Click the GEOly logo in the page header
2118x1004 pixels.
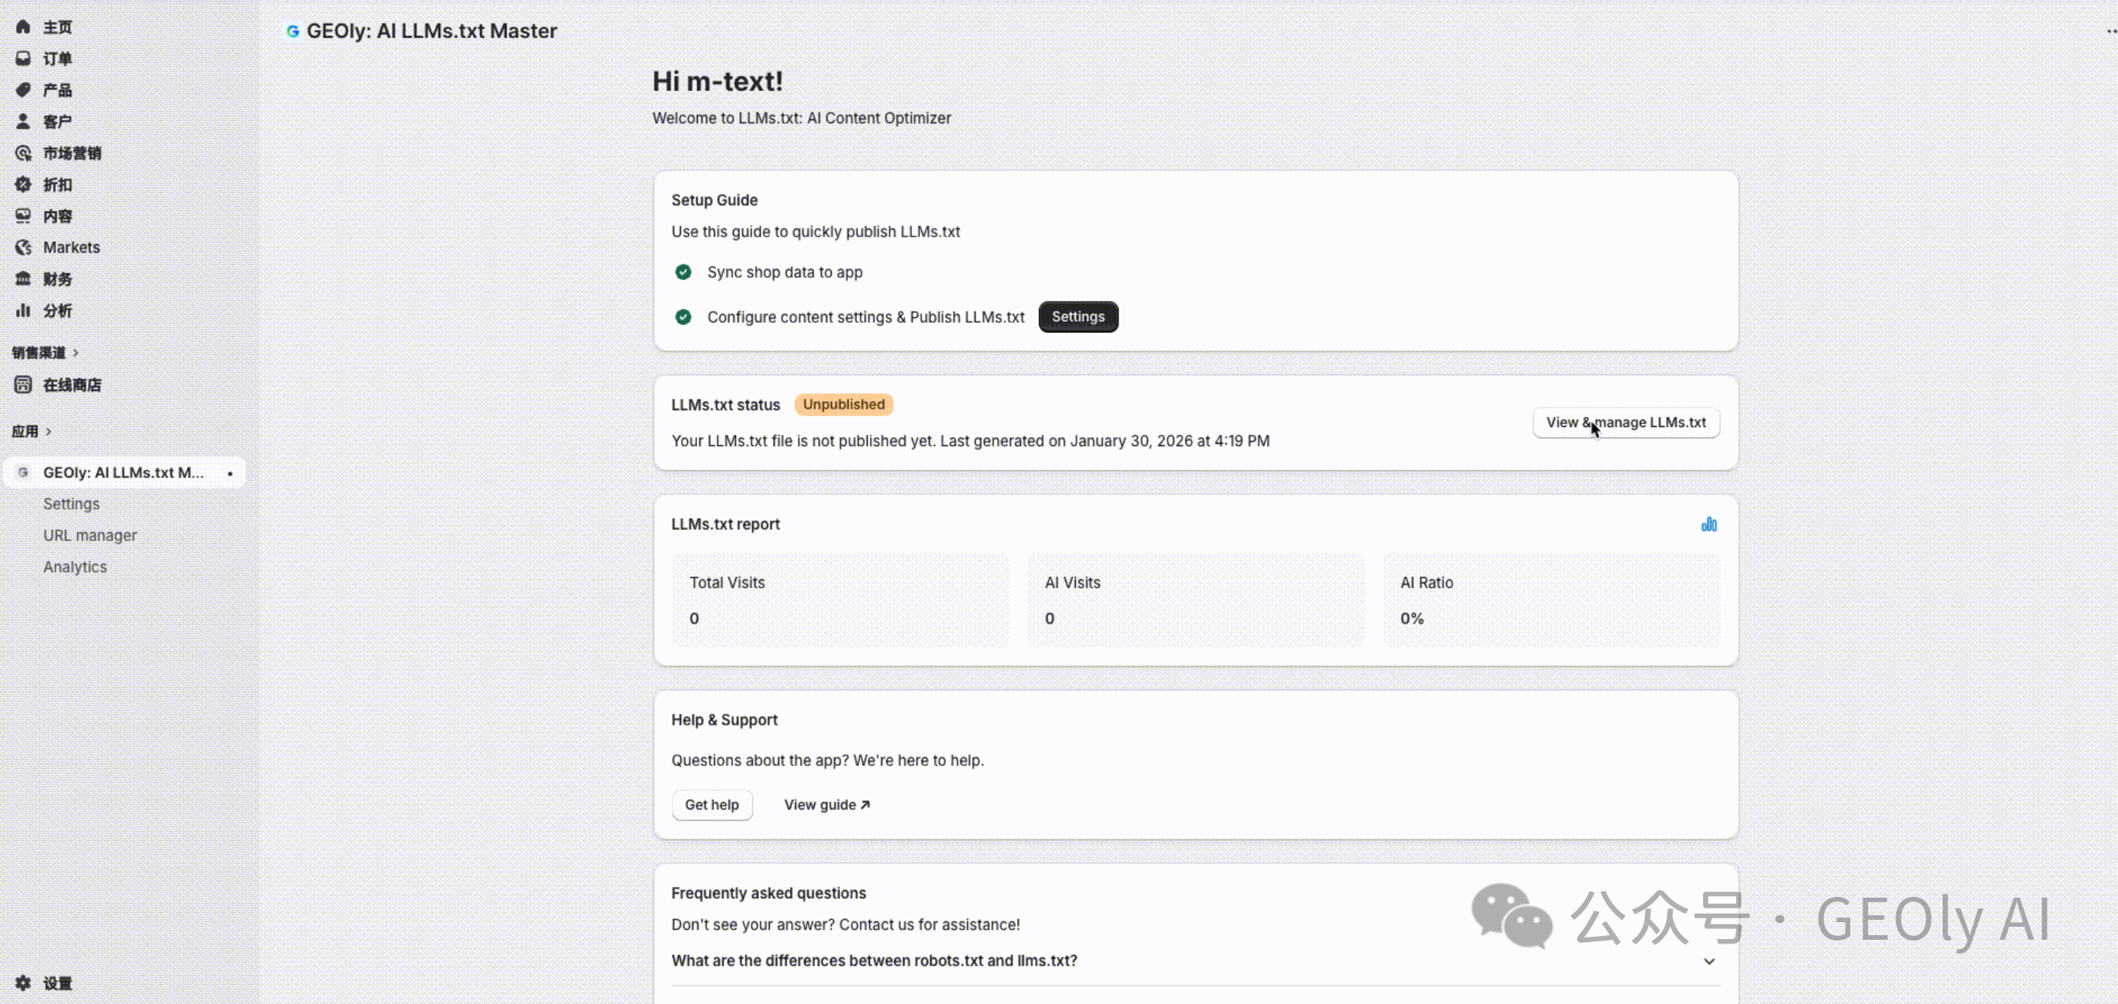[x=292, y=31]
